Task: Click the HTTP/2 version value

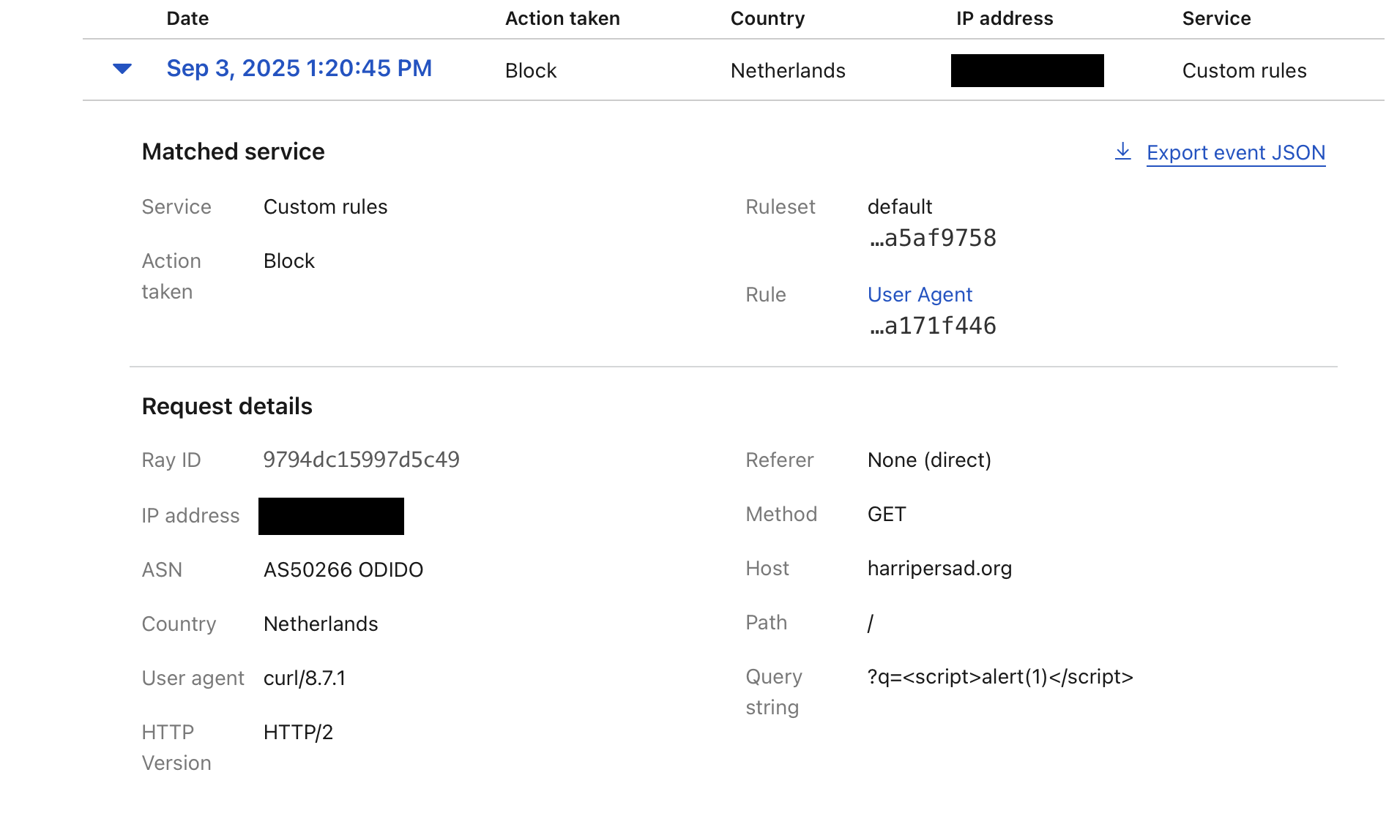Action: pyautogui.click(x=298, y=732)
